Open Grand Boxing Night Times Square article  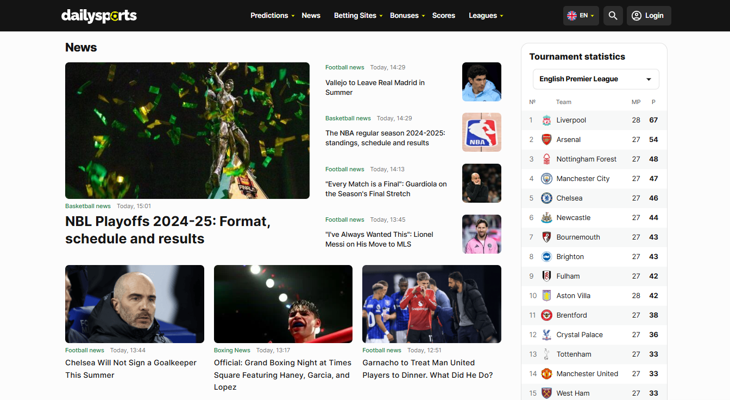click(282, 375)
